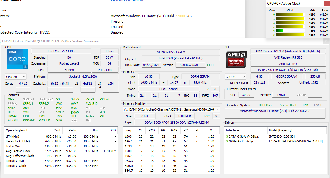Image resolution: width=330 pixels, height=178 pixels.
Task: Click the BIOS version 560H6W0X.013 field
Action: (190, 65)
